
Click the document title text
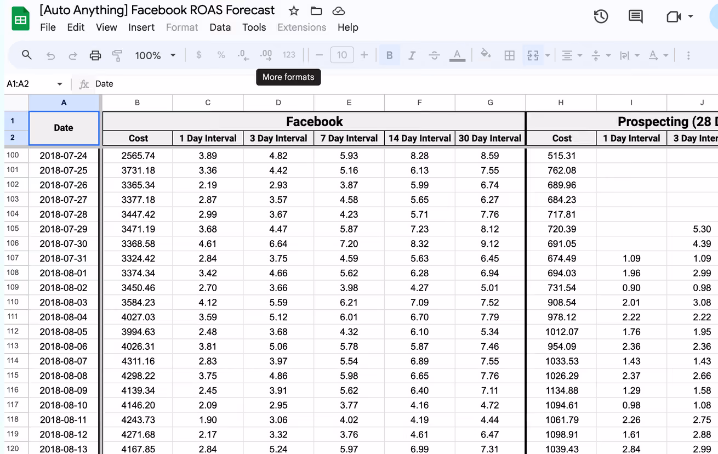point(157,10)
